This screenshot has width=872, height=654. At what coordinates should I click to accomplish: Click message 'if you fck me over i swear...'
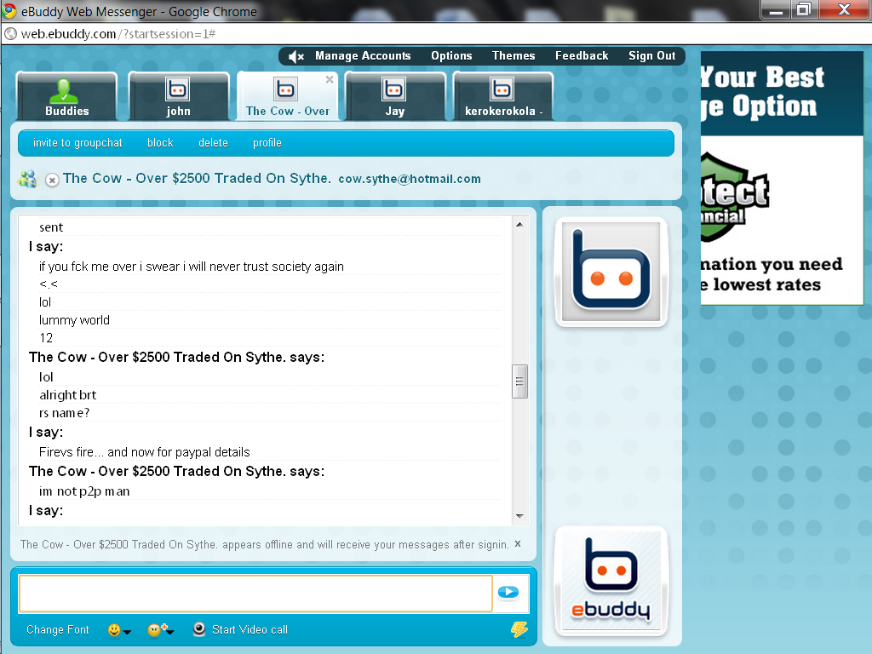point(192,267)
